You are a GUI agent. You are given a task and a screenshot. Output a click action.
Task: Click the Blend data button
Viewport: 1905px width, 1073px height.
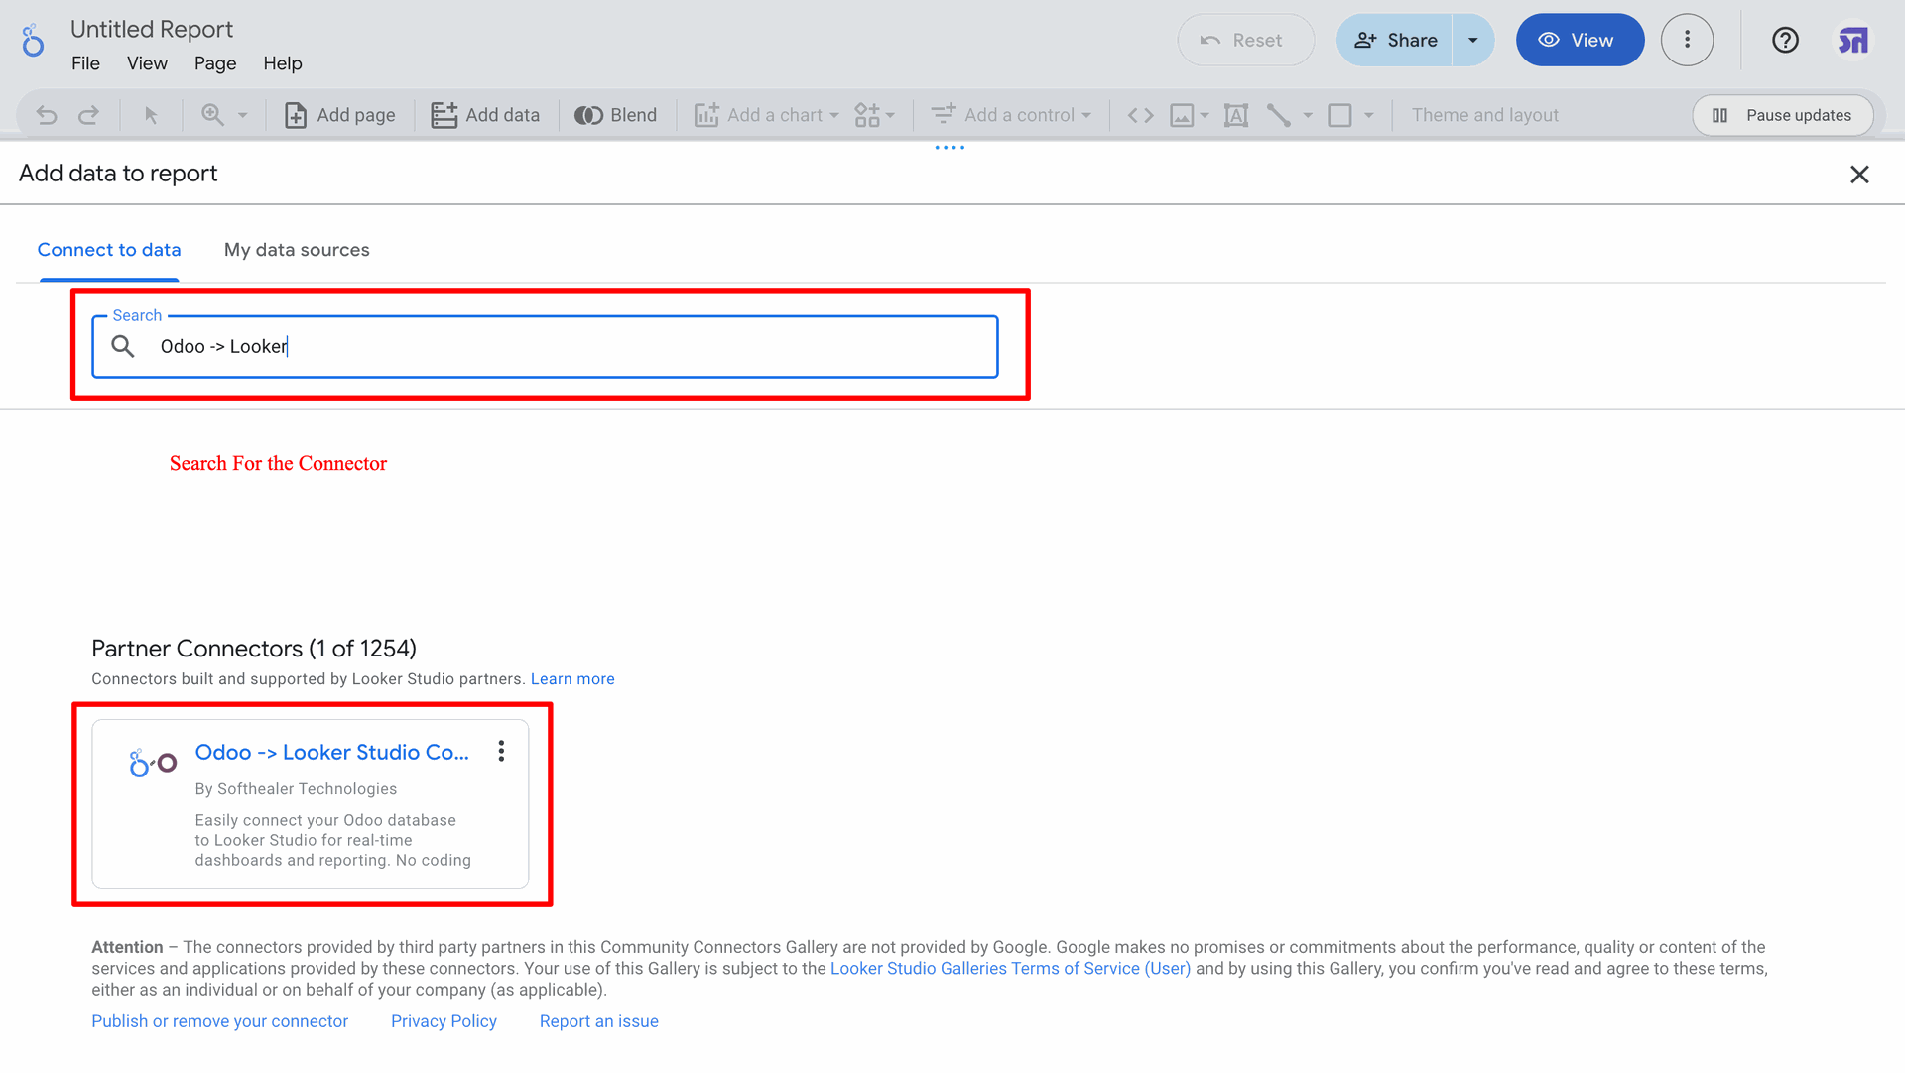coord(615,115)
